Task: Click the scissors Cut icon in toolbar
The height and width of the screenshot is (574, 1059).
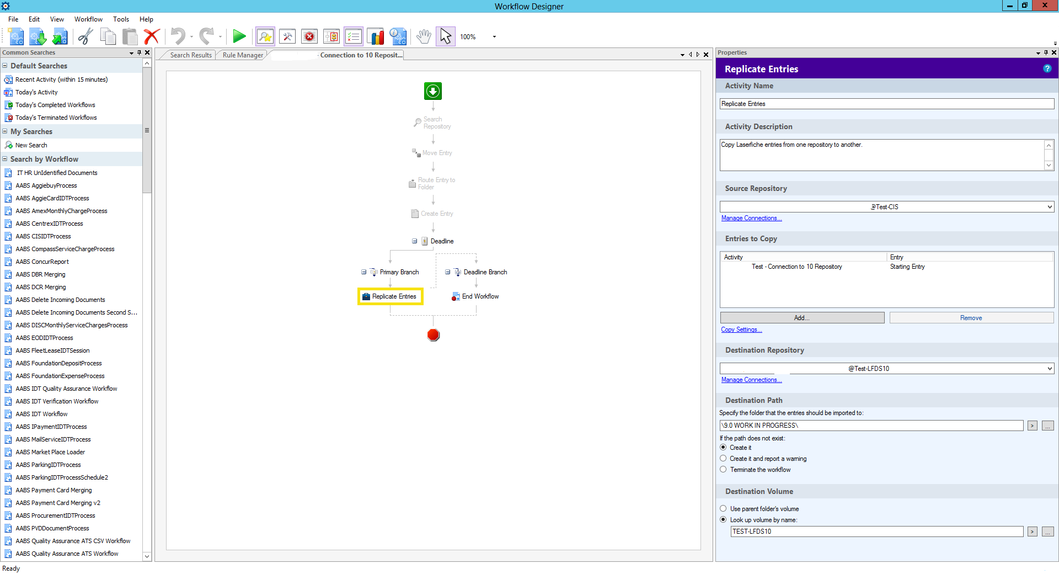Action: pyautogui.click(x=85, y=37)
